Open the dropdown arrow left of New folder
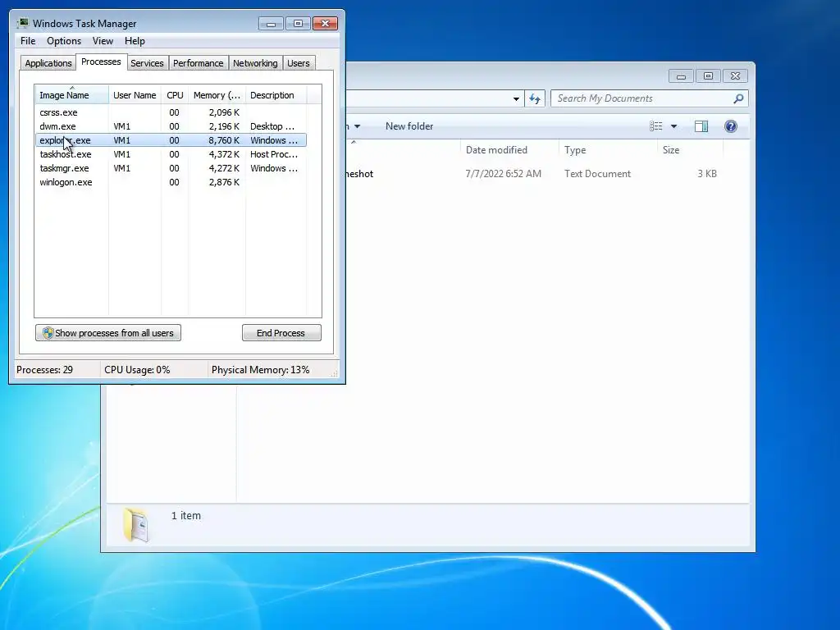This screenshot has width=840, height=630. pyautogui.click(x=358, y=126)
